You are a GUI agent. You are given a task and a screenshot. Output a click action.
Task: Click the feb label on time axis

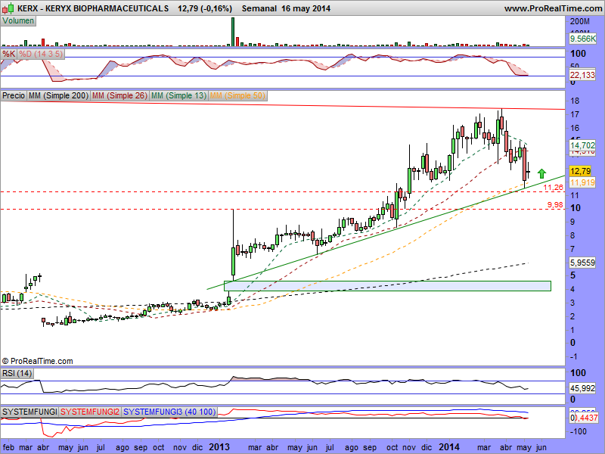tap(8, 447)
